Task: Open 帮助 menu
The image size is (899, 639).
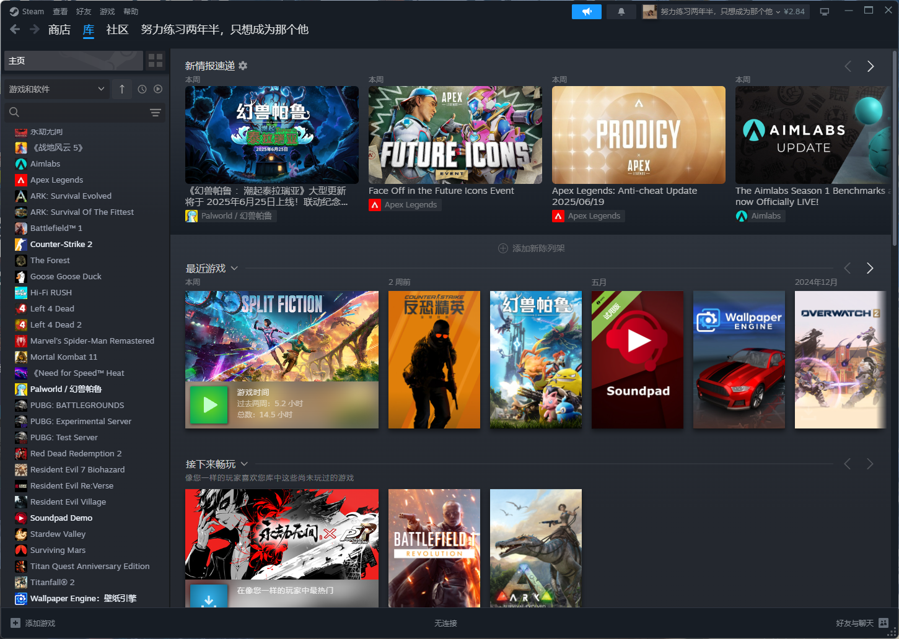Action: click(131, 11)
